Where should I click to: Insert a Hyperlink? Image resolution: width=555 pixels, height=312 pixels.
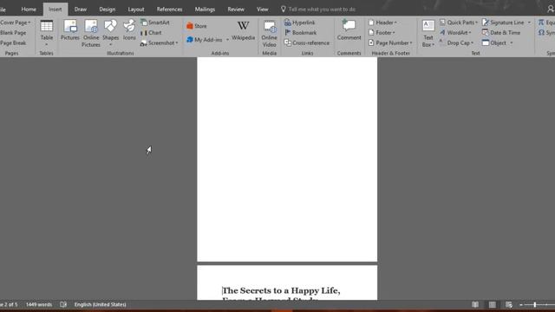[x=299, y=23]
